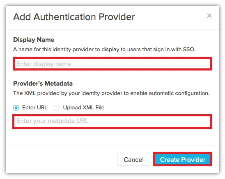Click the Create Provider button
The height and width of the screenshot is (179, 225).
tap(183, 159)
